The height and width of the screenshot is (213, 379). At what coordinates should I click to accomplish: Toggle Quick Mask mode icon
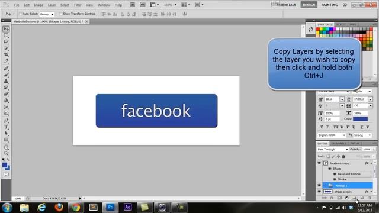pyautogui.click(x=6, y=174)
